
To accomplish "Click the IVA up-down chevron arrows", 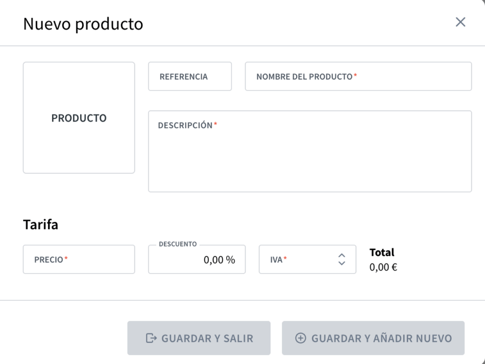I will (342, 259).
